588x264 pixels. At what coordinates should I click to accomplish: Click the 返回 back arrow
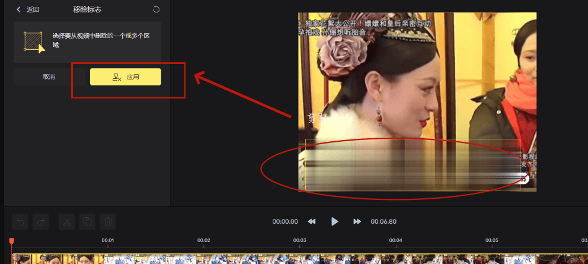pyautogui.click(x=19, y=9)
